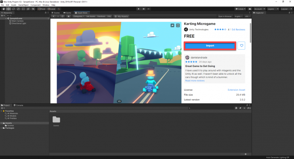This screenshot has width=294, height=159.
Task: Click the Read more reviews link
Action: pyautogui.click(x=195, y=81)
